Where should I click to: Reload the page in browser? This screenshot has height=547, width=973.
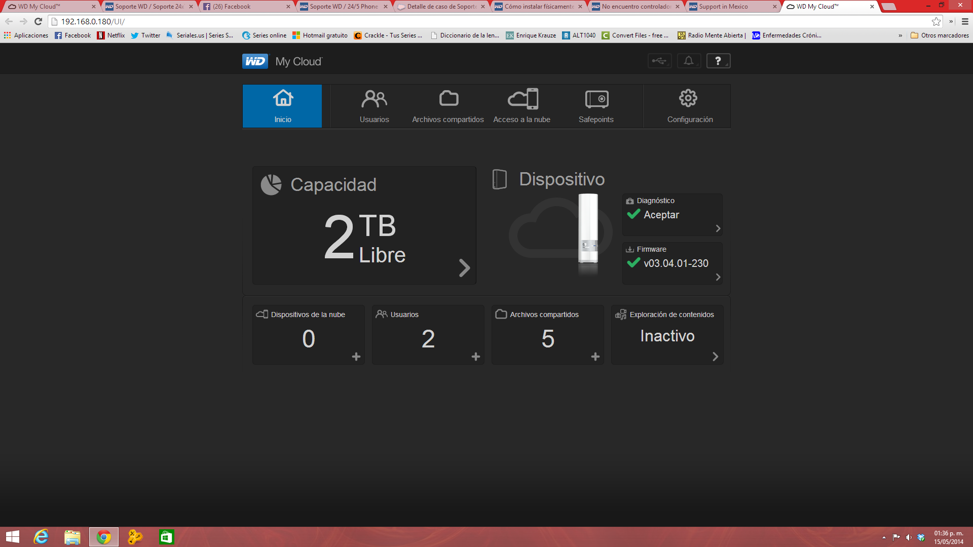(x=38, y=21)
